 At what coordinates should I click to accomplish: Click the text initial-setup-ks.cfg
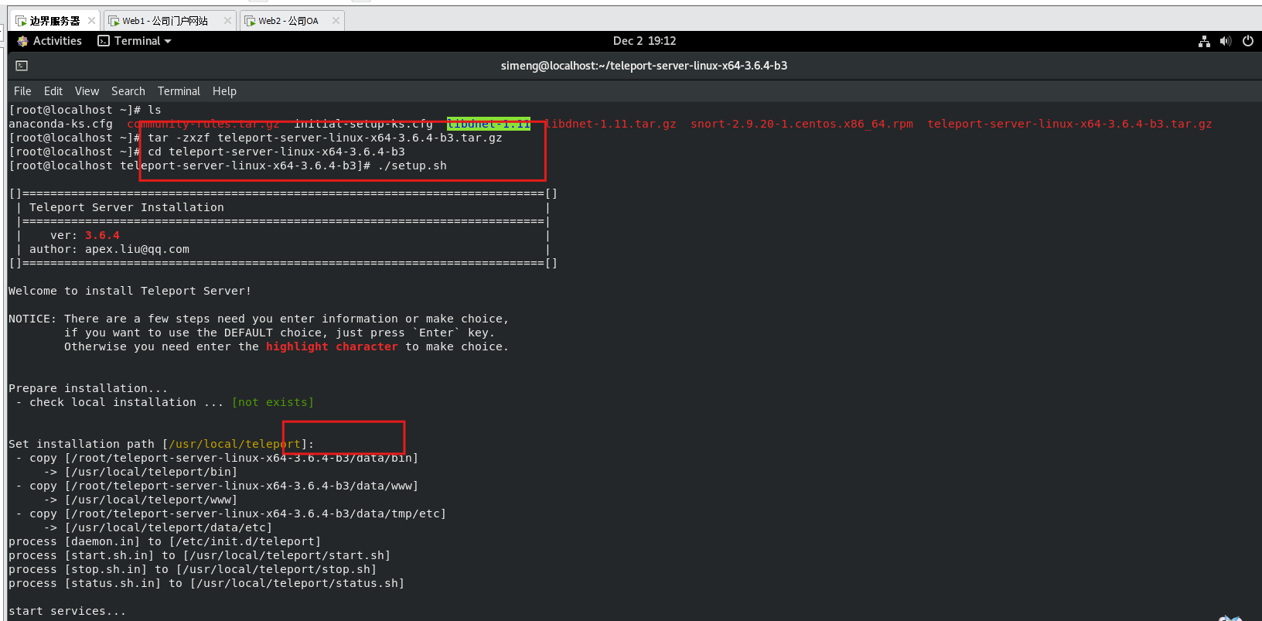pos(363,124)
